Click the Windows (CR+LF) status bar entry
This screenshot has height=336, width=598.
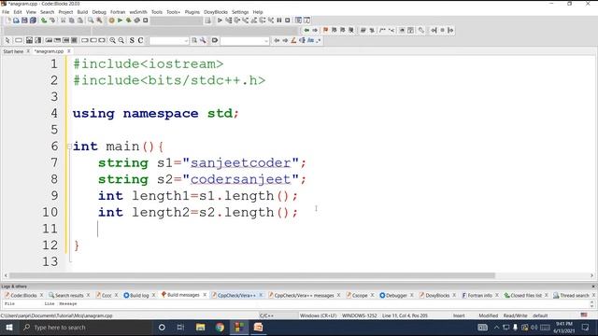[x=318, y=315]
